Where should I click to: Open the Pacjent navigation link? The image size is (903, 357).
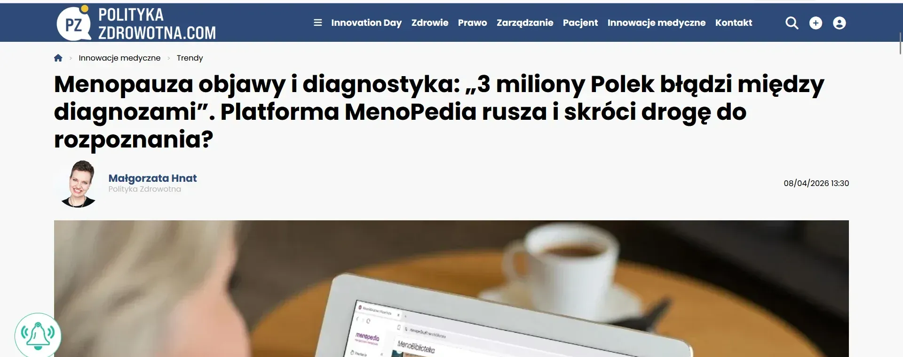click(580, 23)
